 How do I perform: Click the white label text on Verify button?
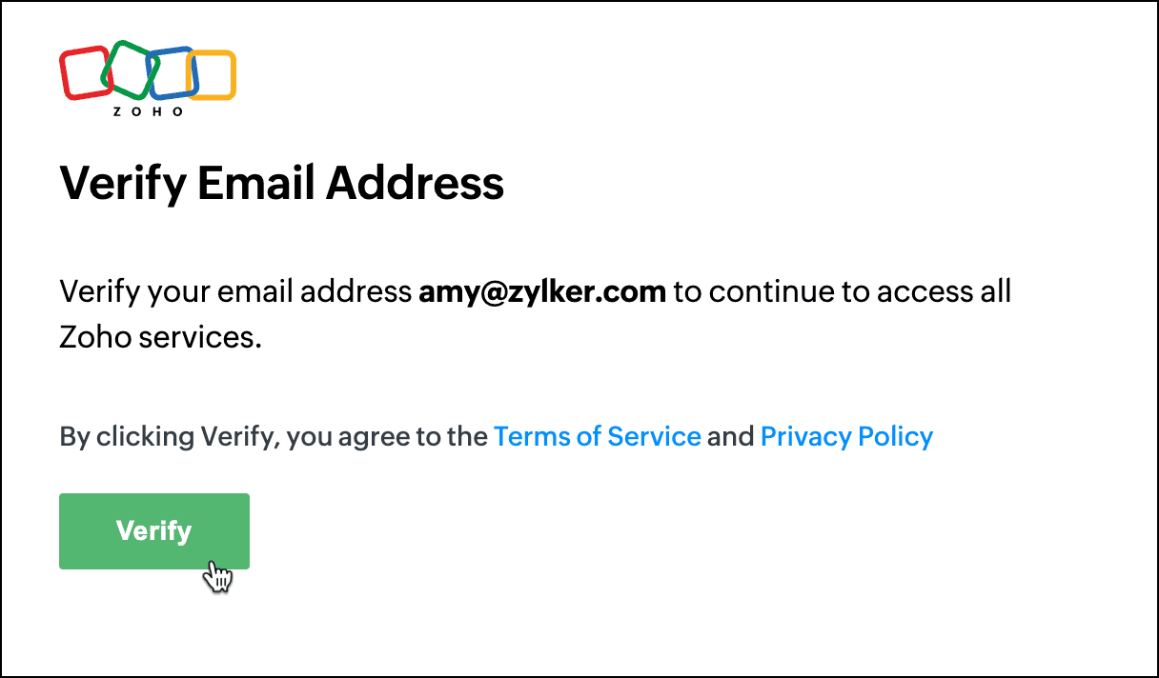tap(154, 530)
